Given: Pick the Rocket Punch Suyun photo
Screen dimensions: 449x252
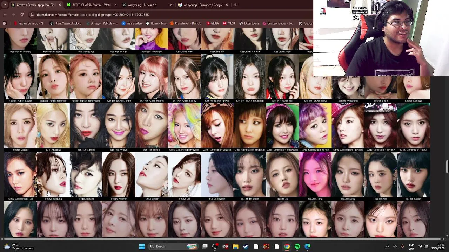Looking at the screenshot, I should click(x=20, y=76).
